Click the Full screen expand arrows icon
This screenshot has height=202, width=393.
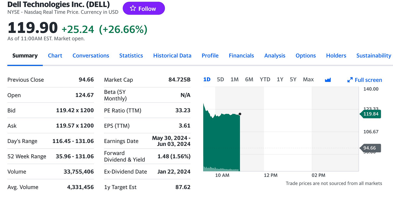click(350, 80)
